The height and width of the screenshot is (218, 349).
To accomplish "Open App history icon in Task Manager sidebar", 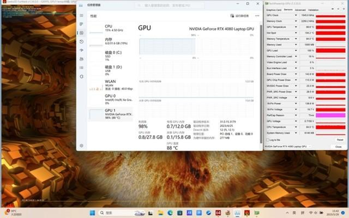I will point(81,41).
